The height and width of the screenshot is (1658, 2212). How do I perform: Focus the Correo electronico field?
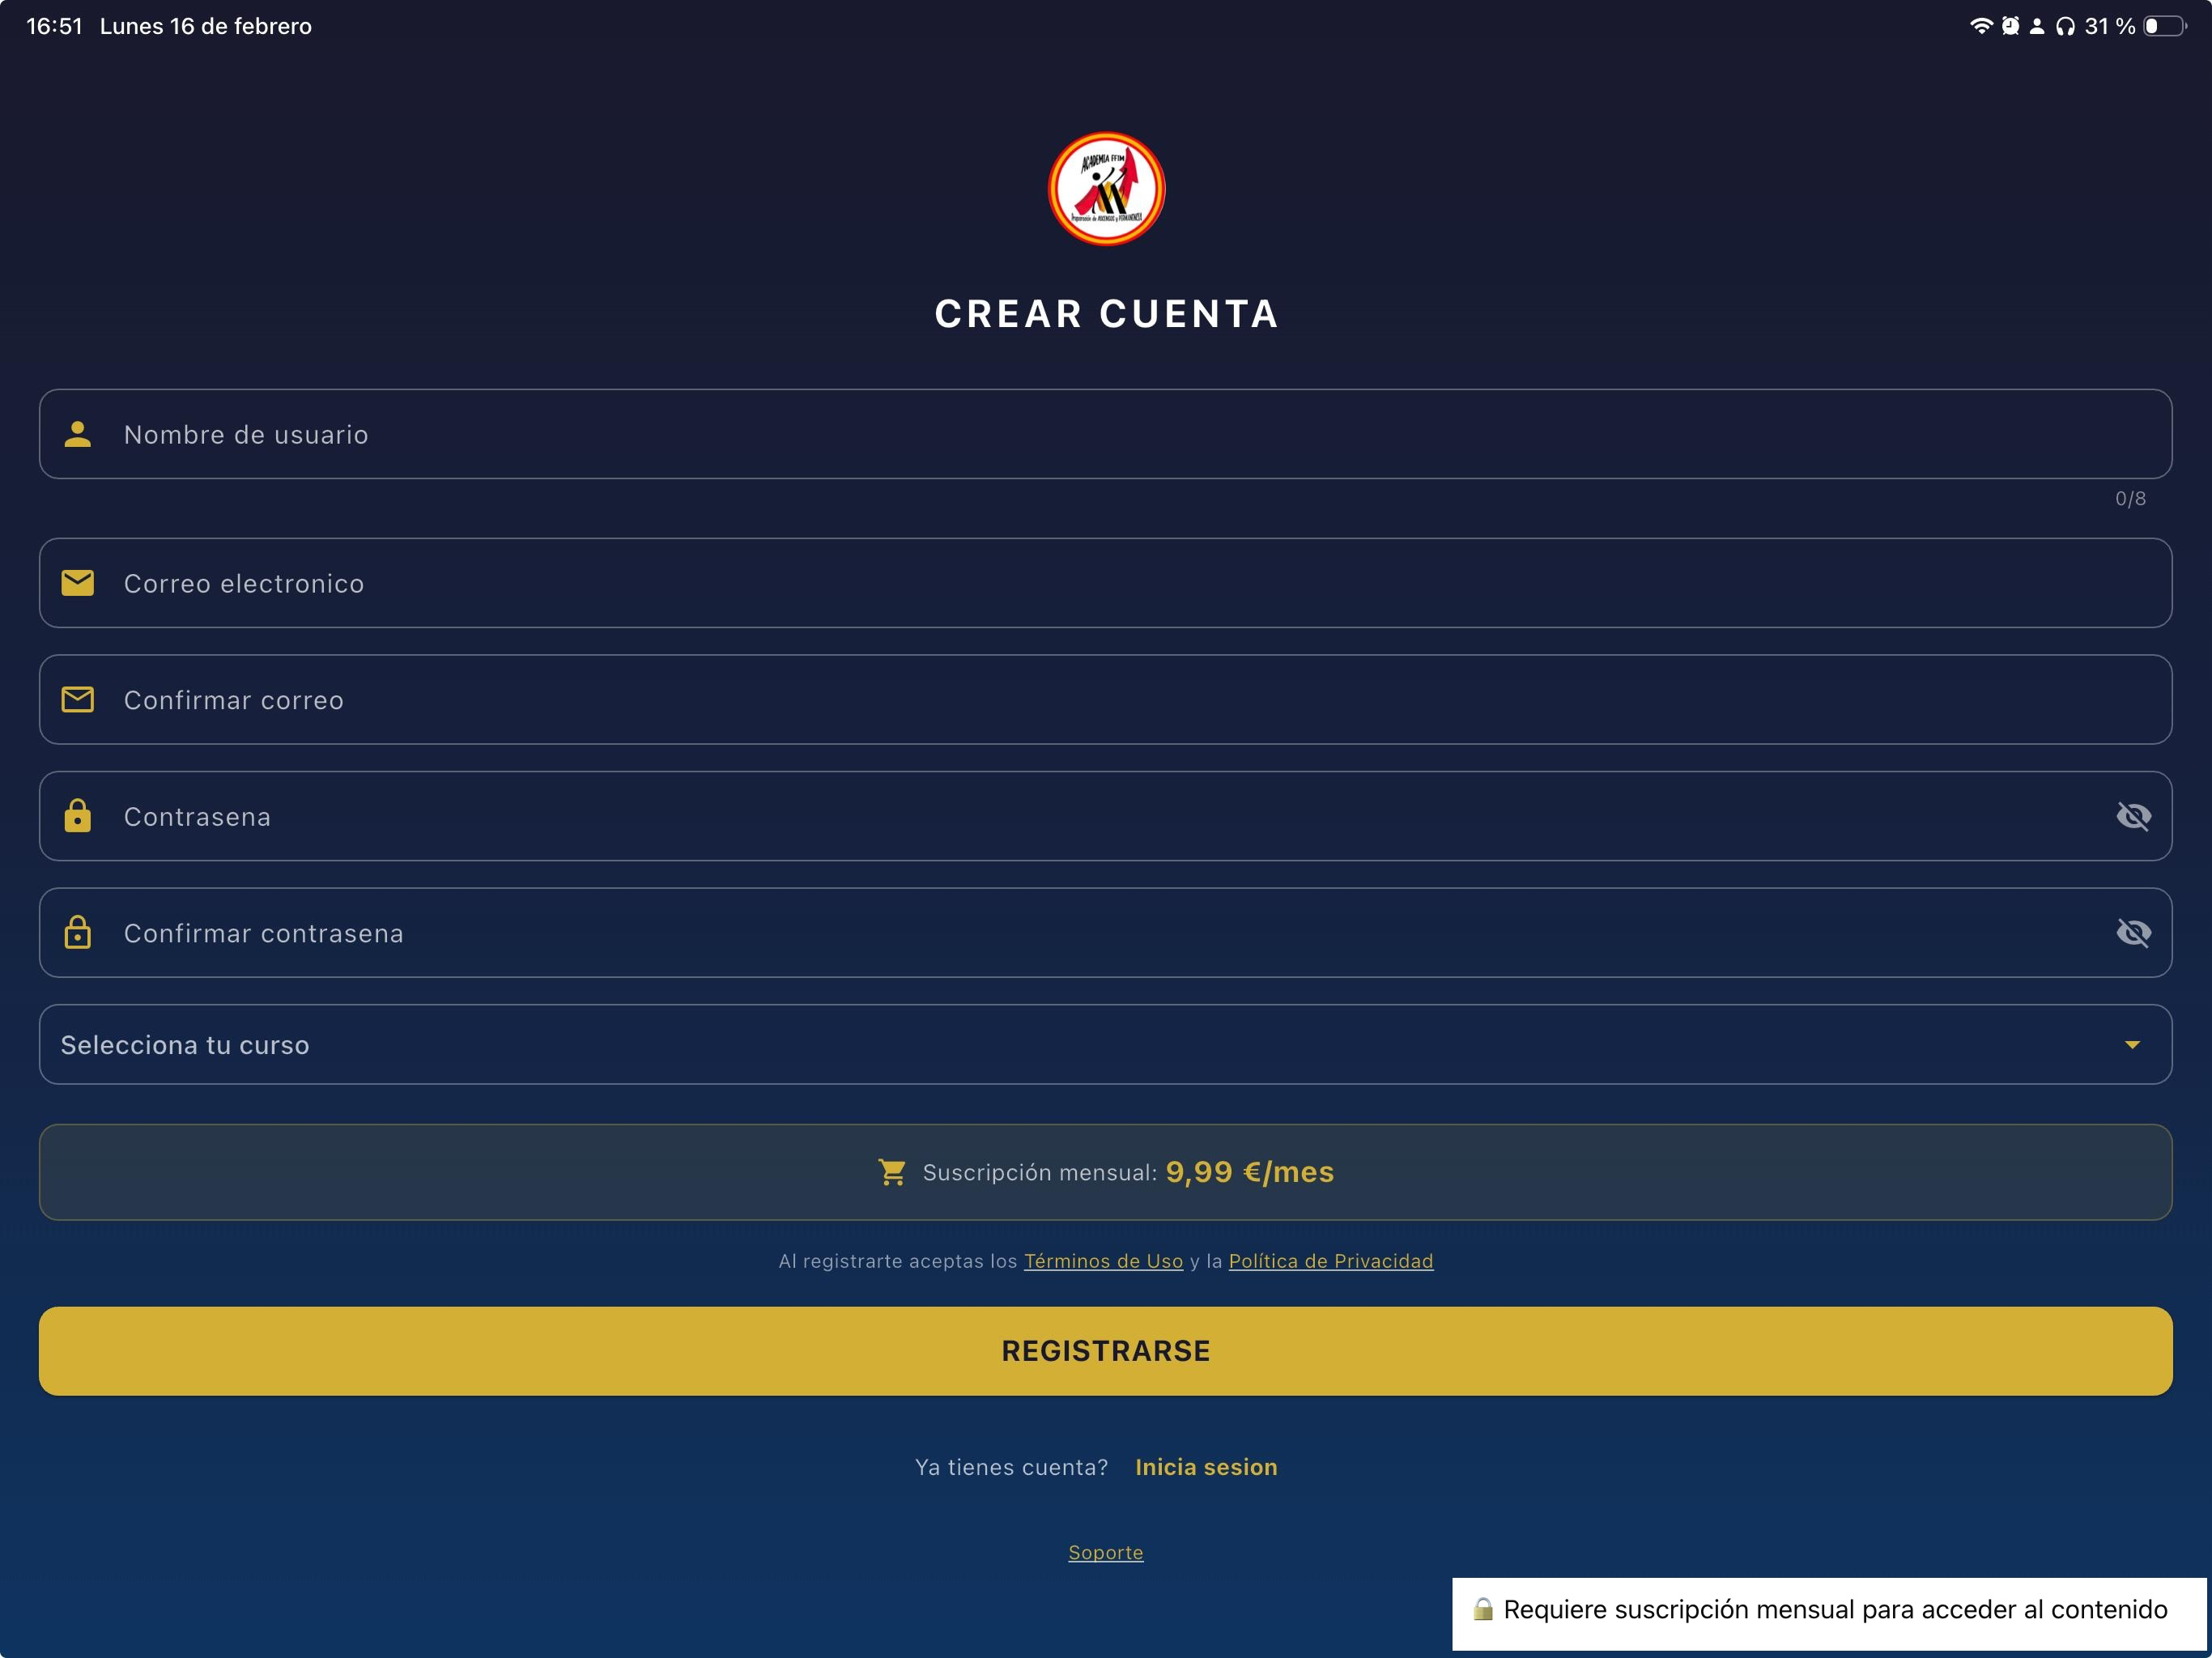1106,583
